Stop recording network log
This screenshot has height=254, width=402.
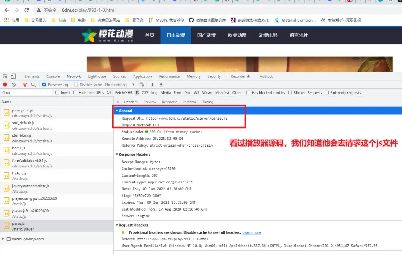[x=4, y=84]
